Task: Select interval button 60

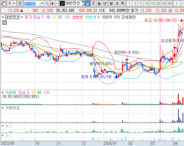Action: point(170,3)
